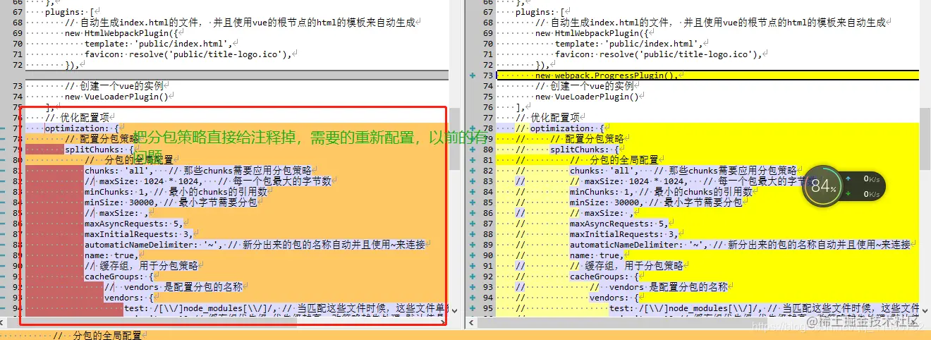Click the not-equal marker beside left line 82
This screenshot has height=340, width=931.
[4, 181]
